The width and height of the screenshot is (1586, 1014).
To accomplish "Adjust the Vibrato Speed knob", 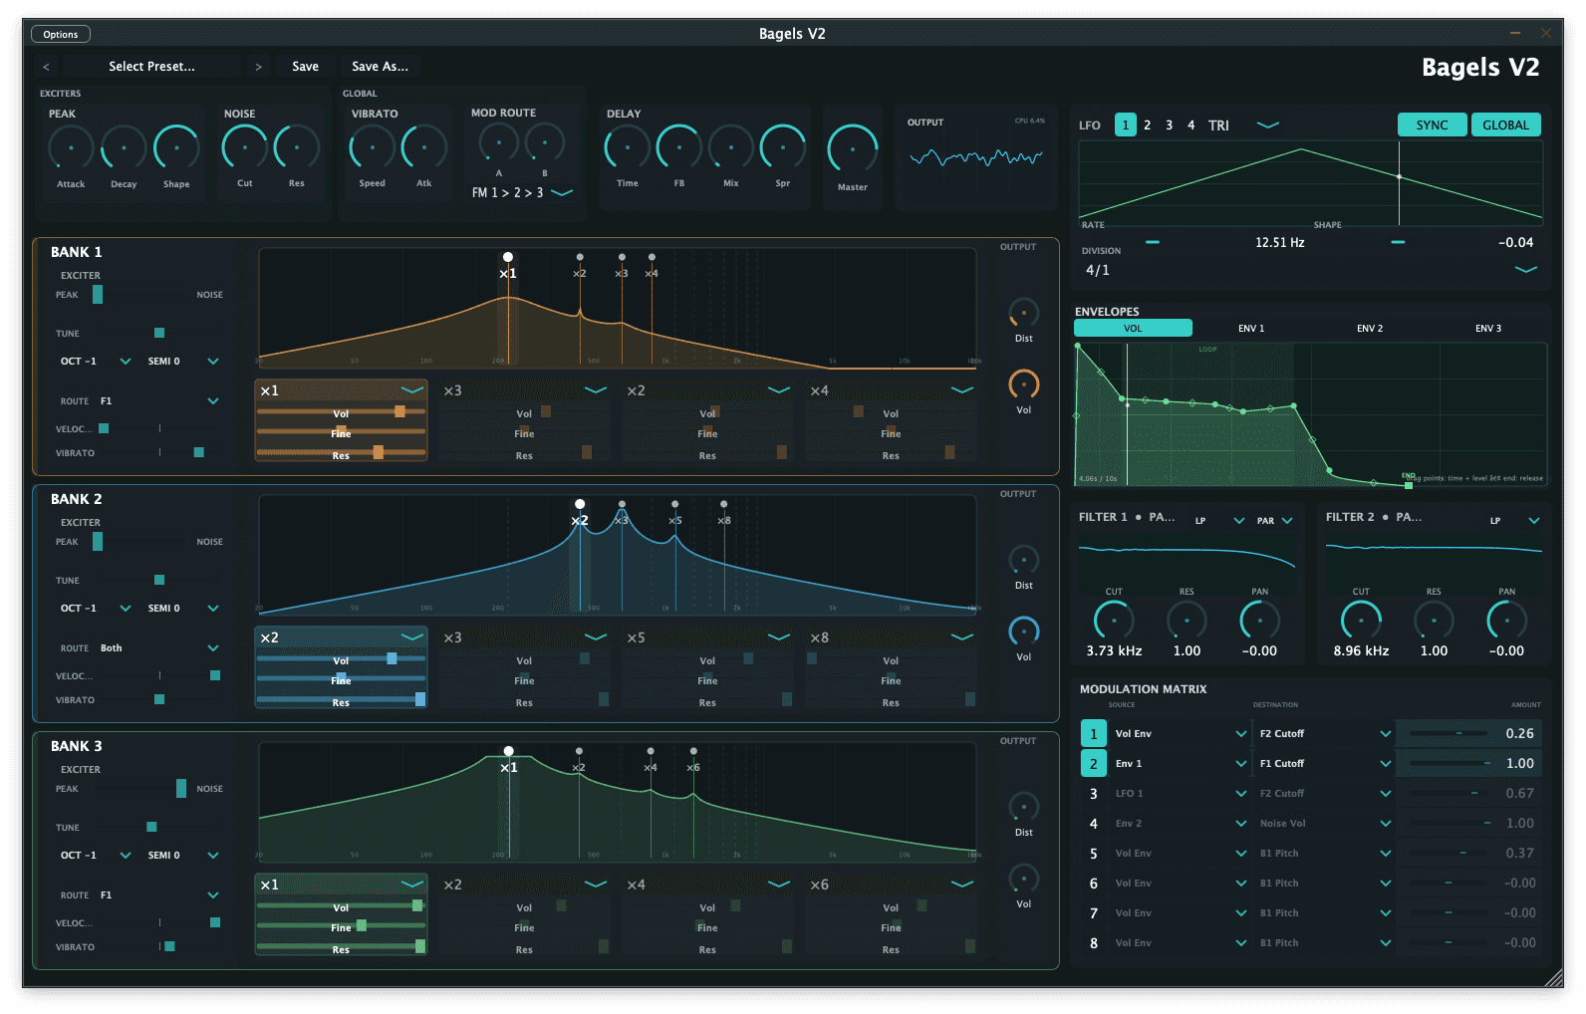I will pyautogui.click(x=372, y=147).
